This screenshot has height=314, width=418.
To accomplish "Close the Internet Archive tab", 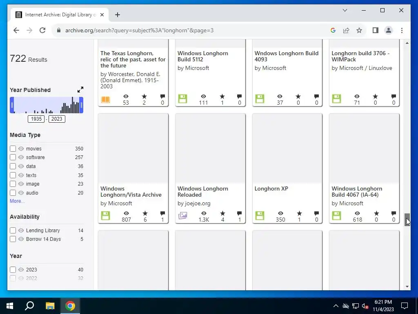I will tap(102, 15).
